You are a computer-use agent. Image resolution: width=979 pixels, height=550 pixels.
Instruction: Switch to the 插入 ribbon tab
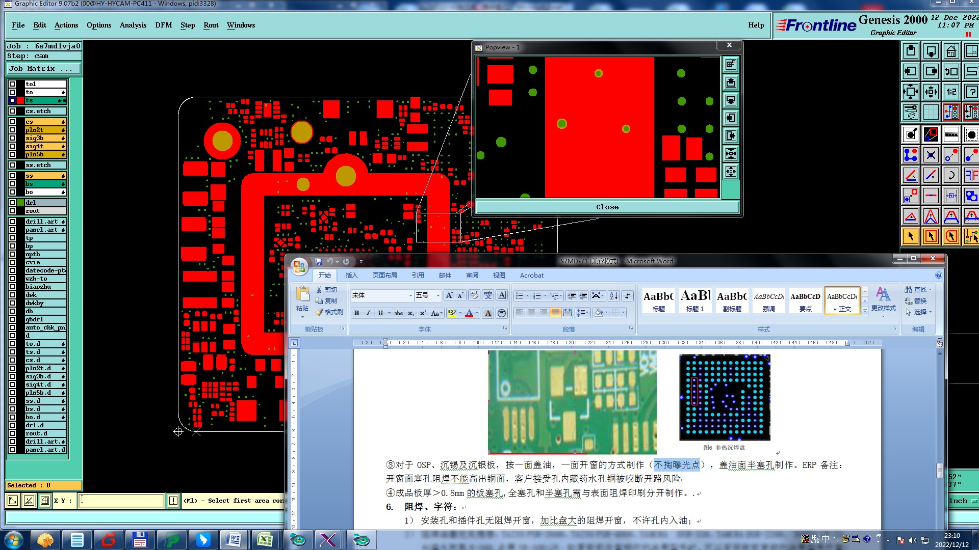351,275
